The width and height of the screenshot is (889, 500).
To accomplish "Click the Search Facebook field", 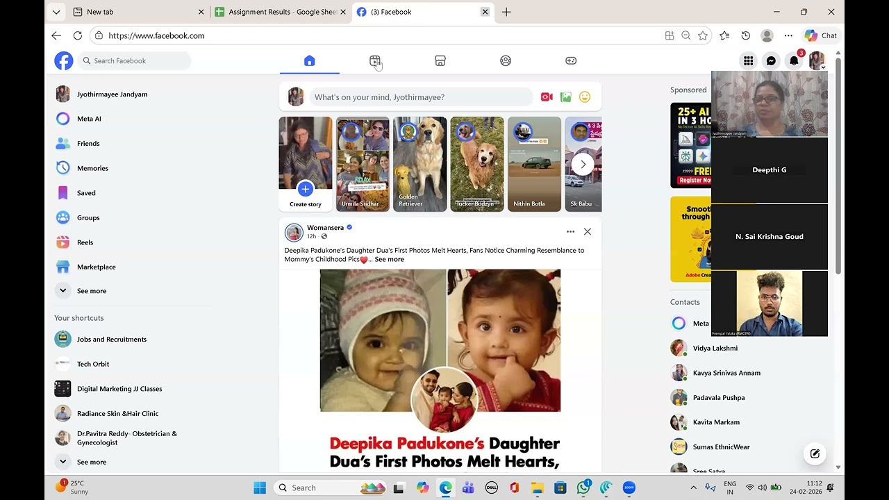I will (134, 61).
